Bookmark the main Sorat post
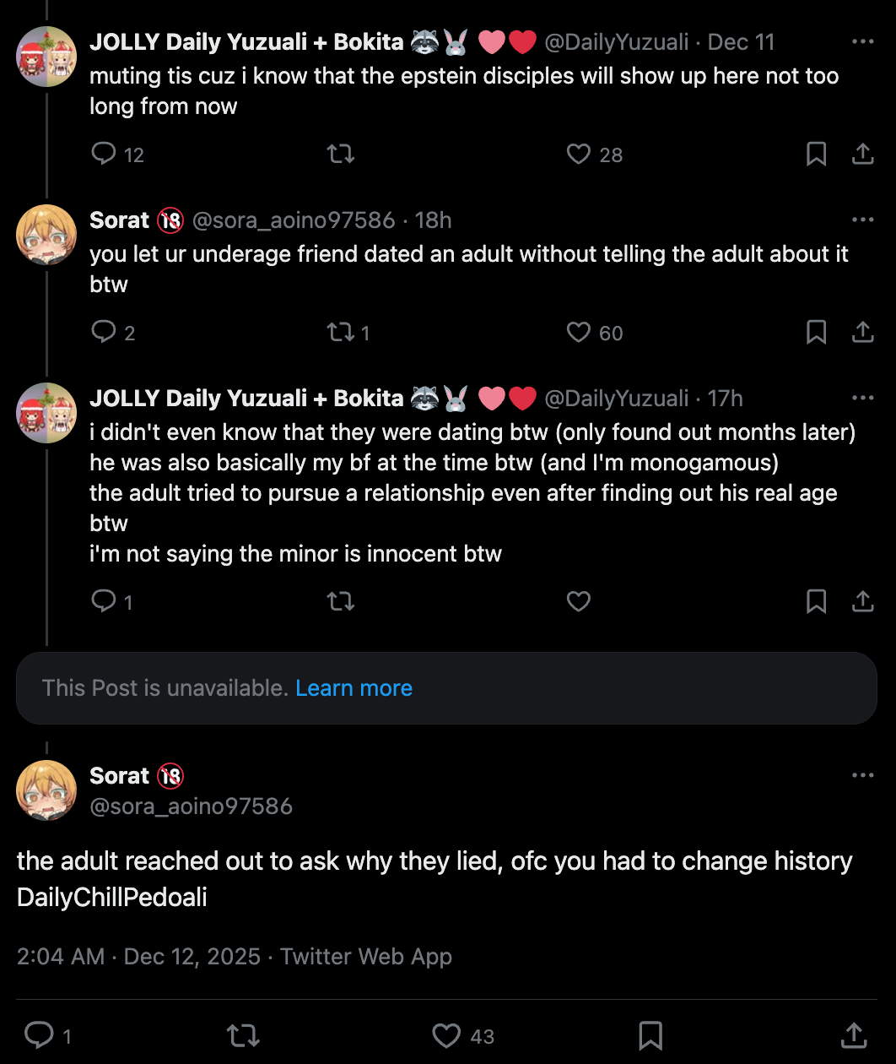This screenshot has width=896, height=1064. [x=650, y=1035]
